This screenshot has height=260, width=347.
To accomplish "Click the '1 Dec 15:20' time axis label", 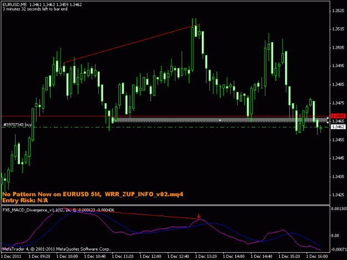I will tap(289, 256).
